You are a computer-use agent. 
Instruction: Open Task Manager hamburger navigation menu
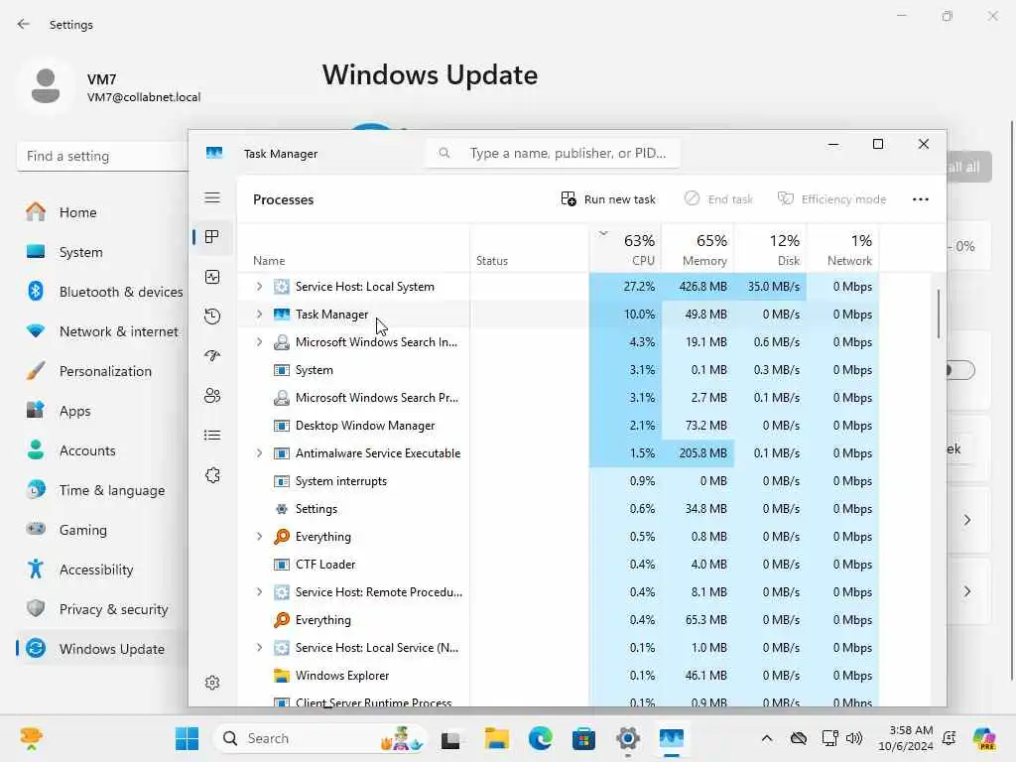point(212,197)
